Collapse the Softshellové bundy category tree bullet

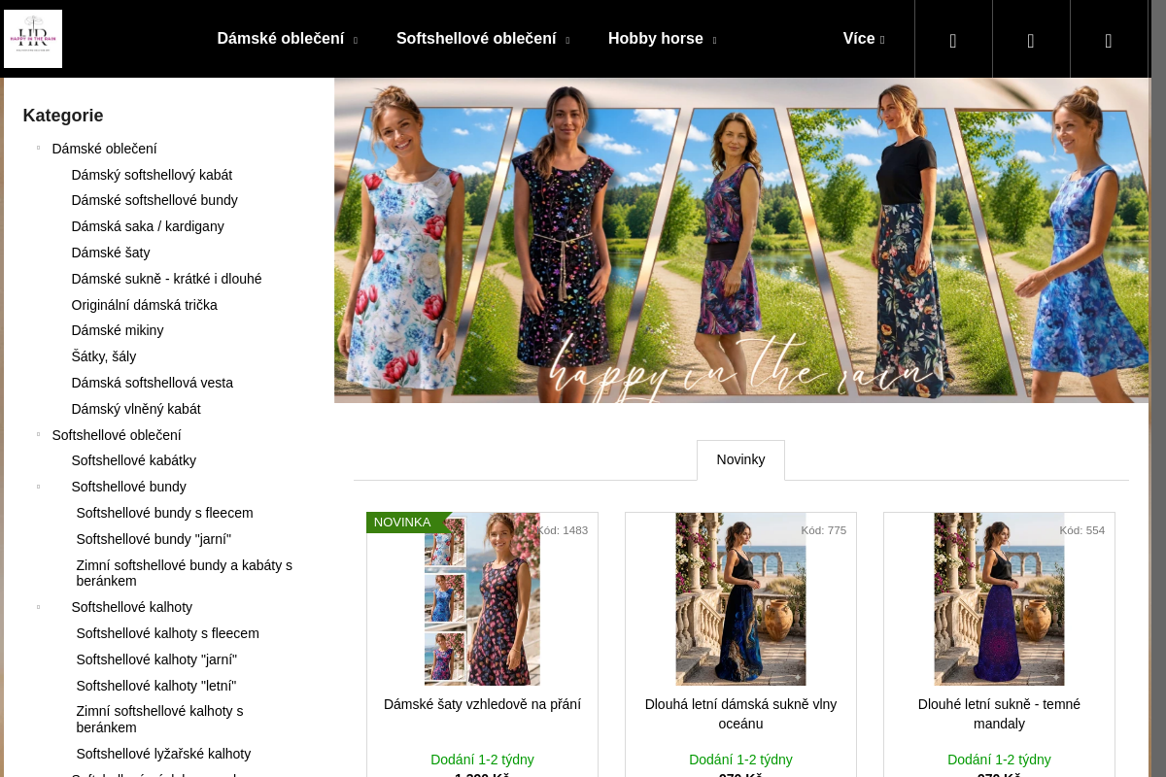pyautogui.click(x=39, y=487)
